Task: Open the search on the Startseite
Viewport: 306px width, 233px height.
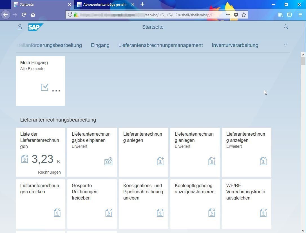Action: click(x=286, y=27)
